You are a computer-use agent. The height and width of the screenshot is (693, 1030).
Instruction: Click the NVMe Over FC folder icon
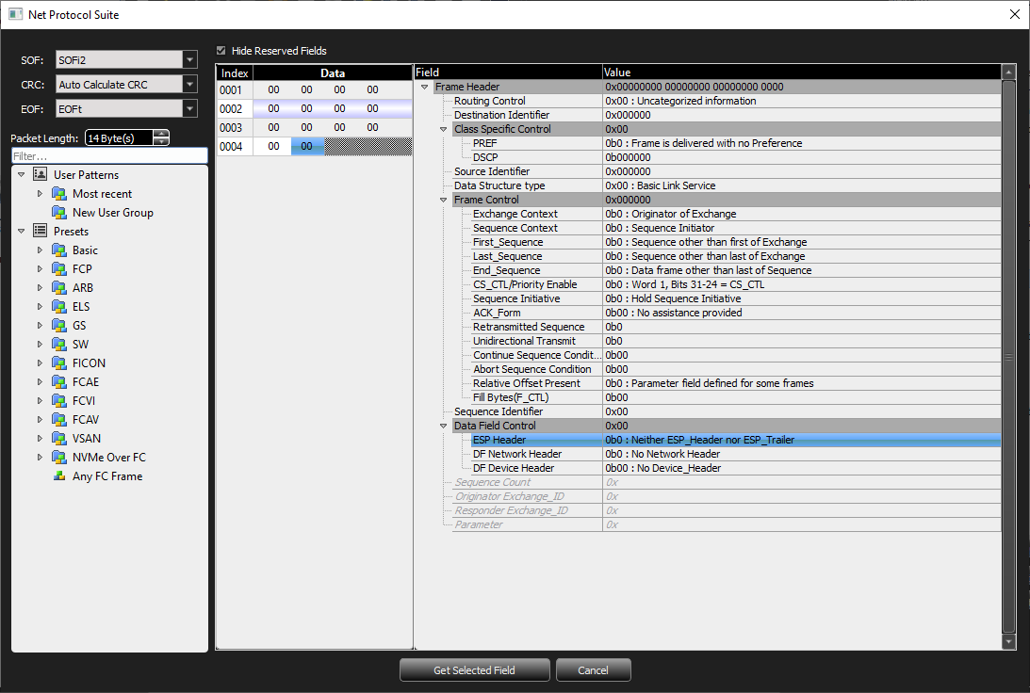pos(59,458)
